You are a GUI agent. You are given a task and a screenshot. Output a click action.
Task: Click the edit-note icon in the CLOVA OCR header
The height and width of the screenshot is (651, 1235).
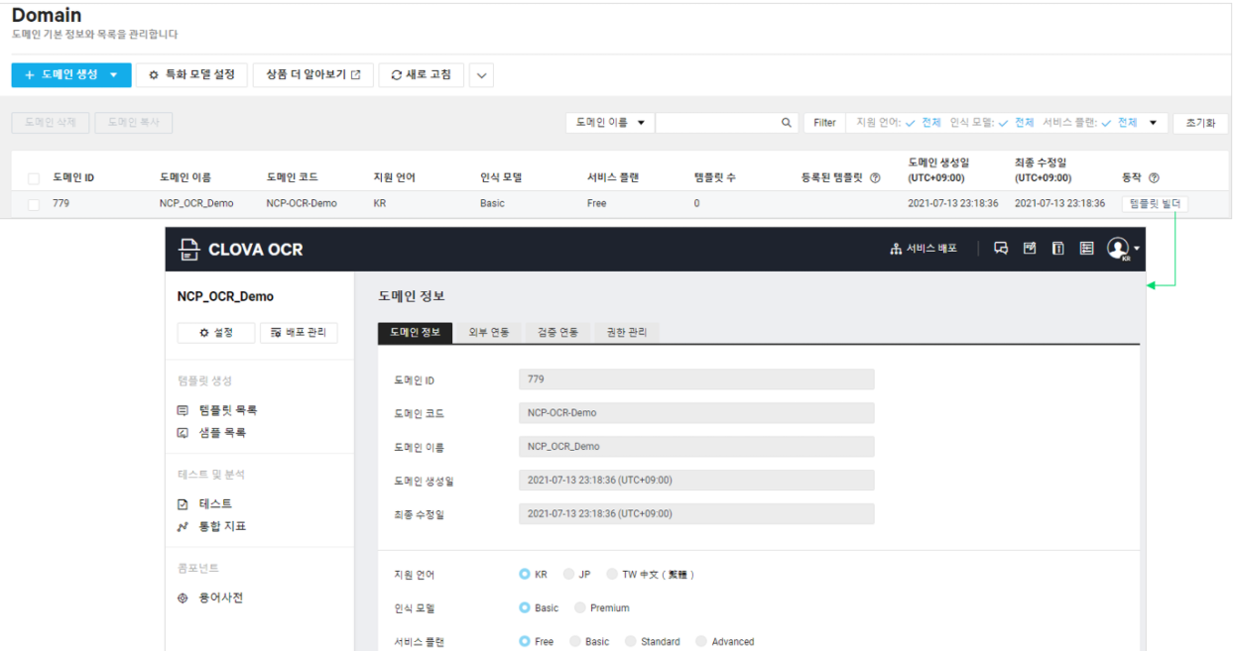(x=1030, y=249)
